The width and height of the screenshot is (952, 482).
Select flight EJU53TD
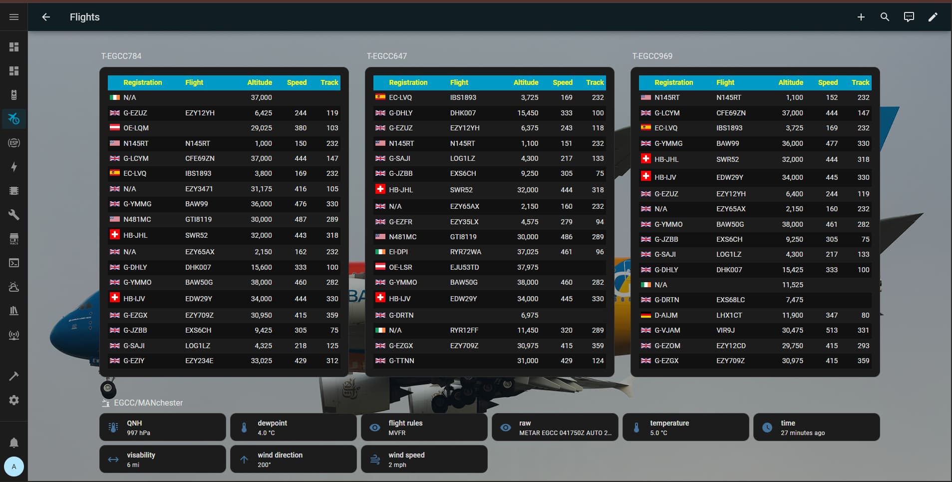pyautogui.click(x=464, y=267)
